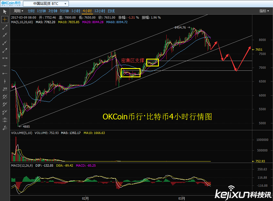Click the volume MA10: 1666.63 value
This screenshot has width=273, height=201.
click(x=94, y=133)
